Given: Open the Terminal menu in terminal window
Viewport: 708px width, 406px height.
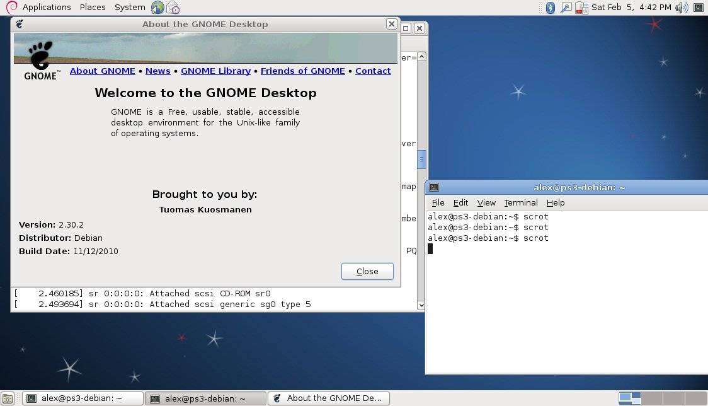Looking at the screenshot, I should (521, 202).
